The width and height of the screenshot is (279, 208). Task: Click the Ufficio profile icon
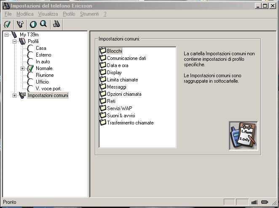[x=30, y=82]
